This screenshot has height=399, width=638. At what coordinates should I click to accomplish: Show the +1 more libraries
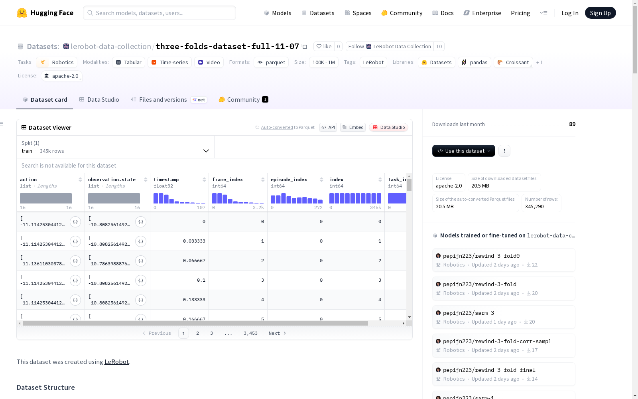click(x=540, y=62)
